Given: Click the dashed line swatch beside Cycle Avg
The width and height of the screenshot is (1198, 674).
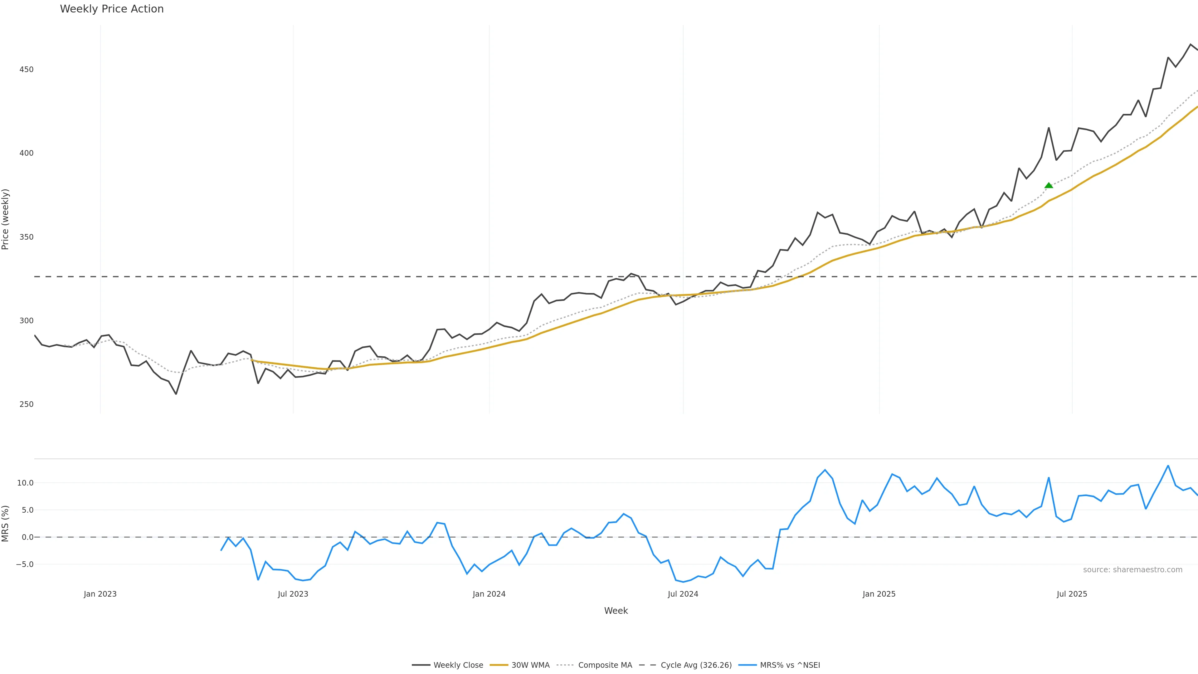Looking at the screenshot, I should pos(647,665).
